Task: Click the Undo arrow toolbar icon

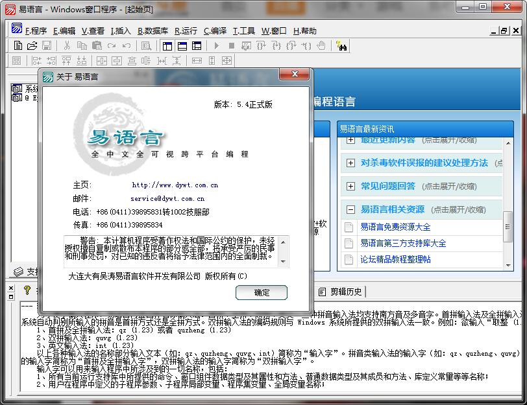Action: click(127, 45)
